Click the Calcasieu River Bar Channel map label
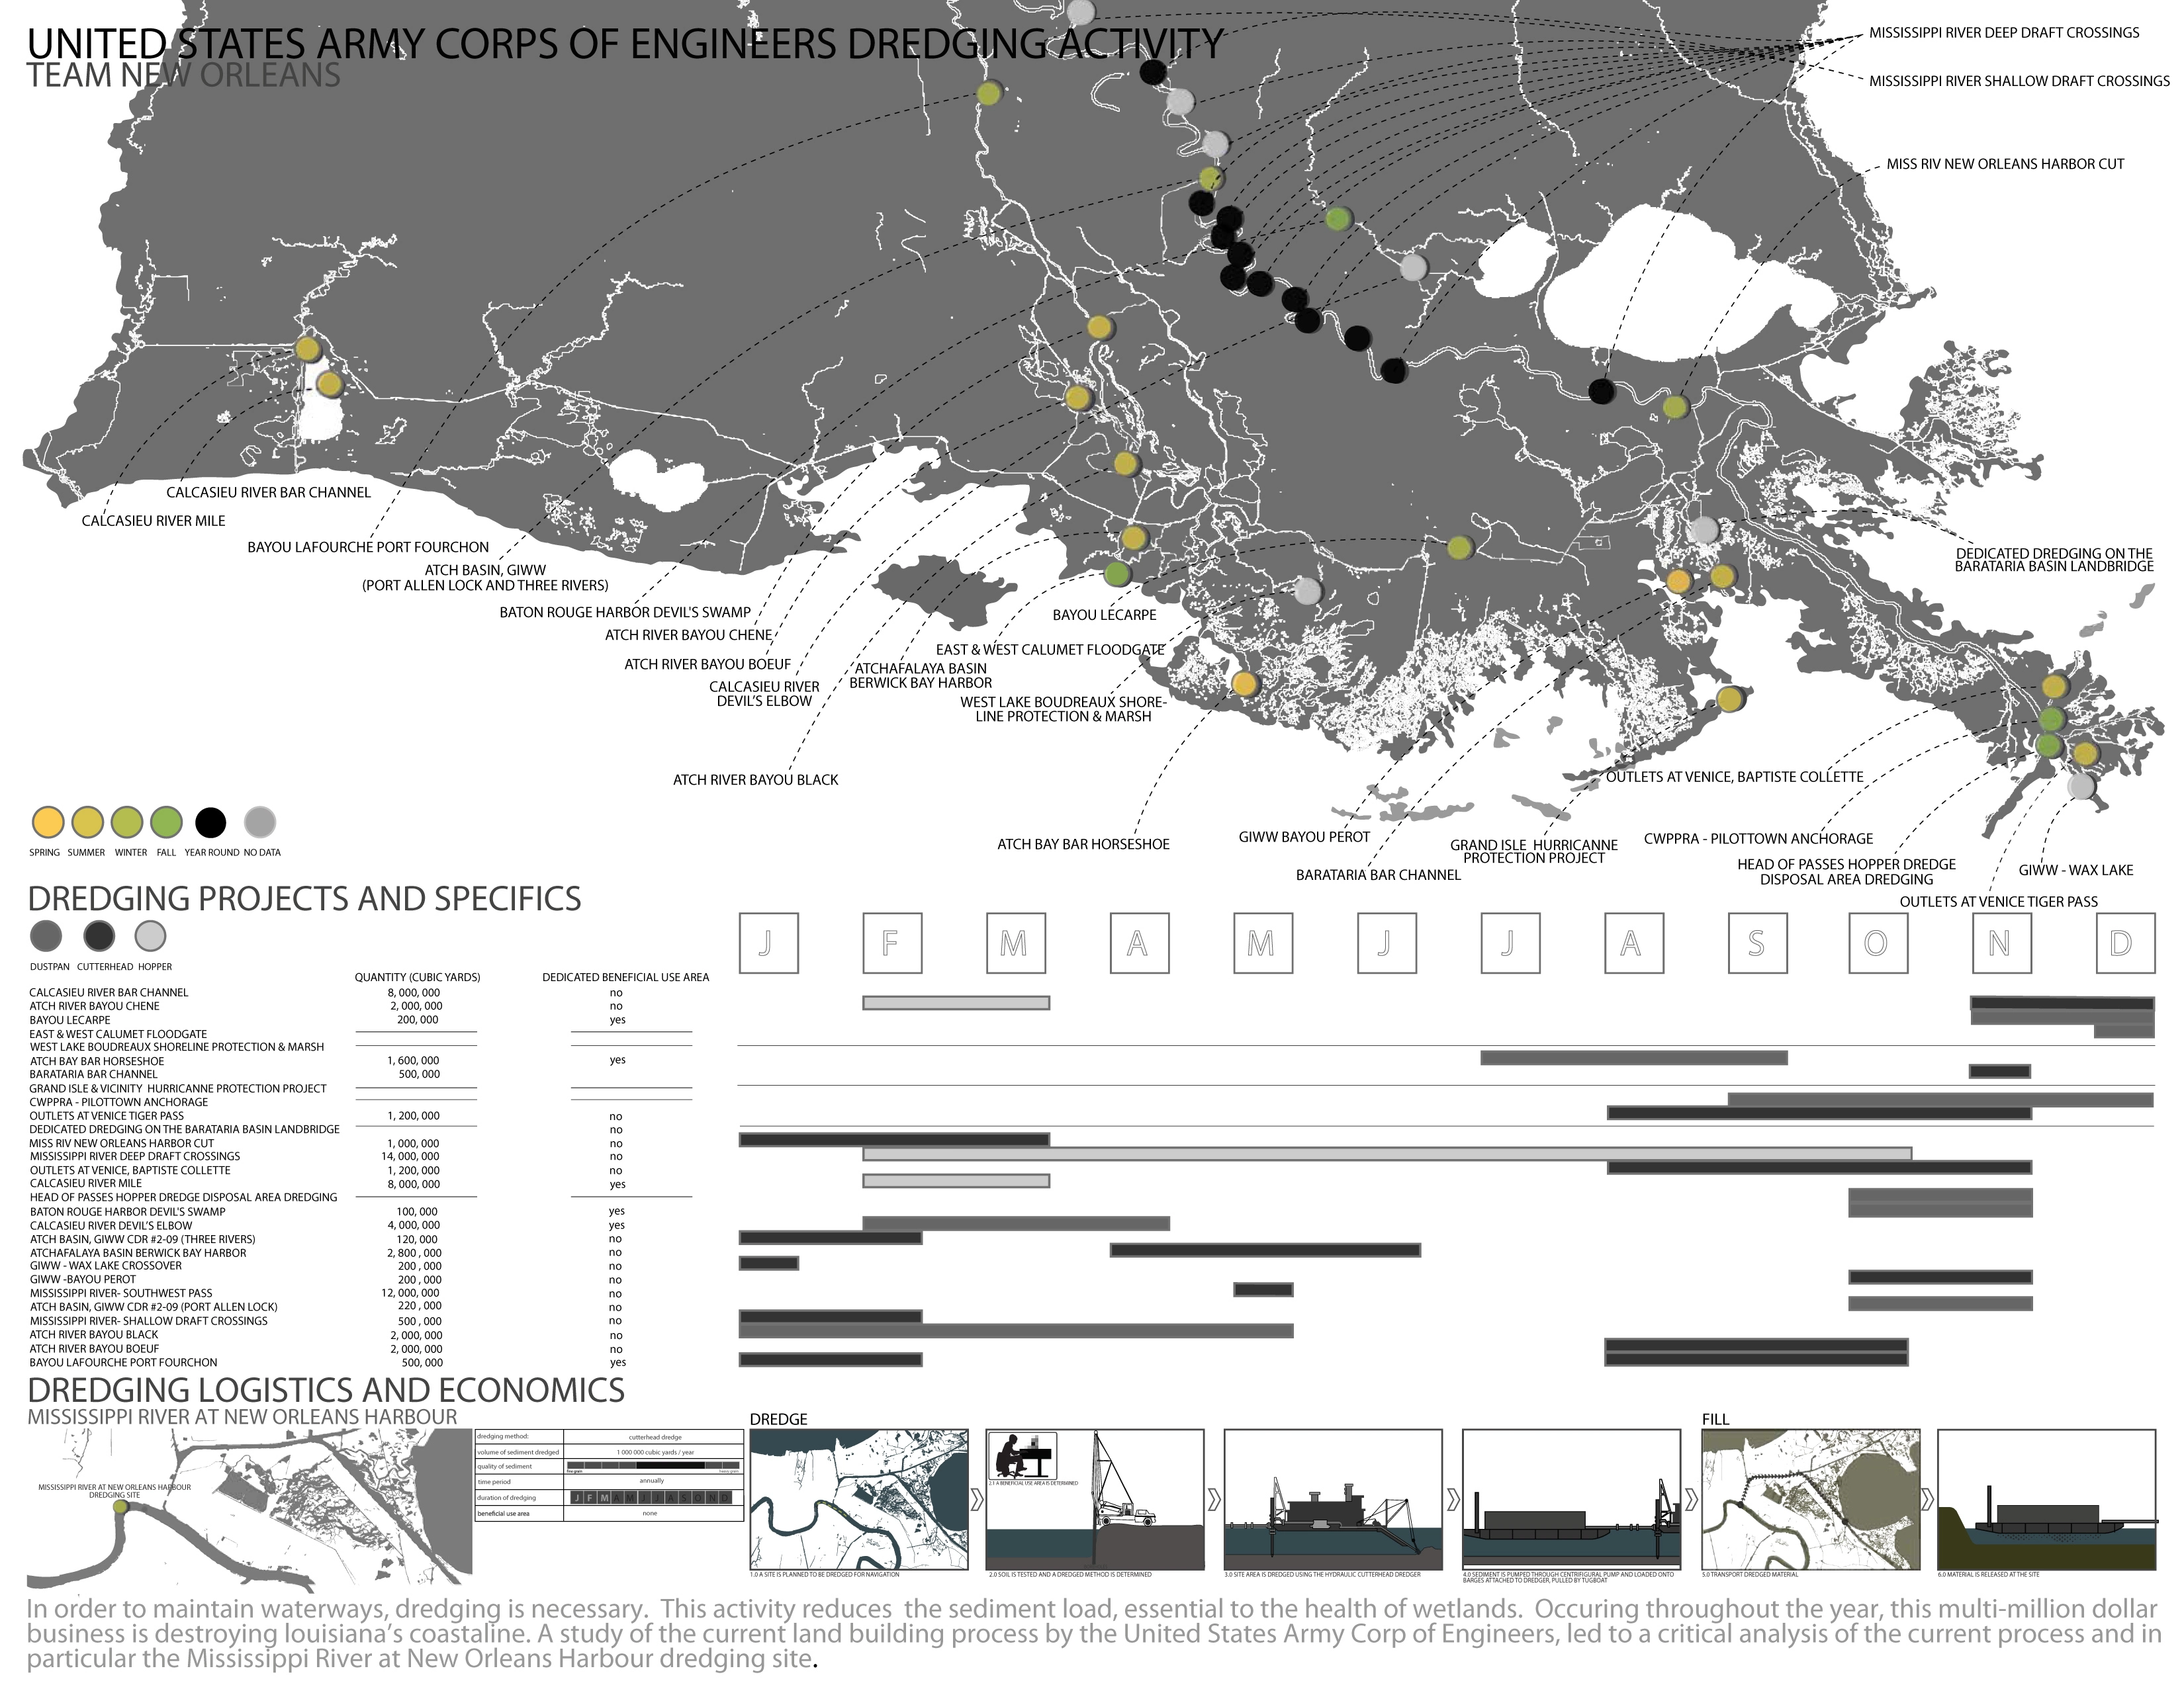The image size is (2184, 1687). 268,493
